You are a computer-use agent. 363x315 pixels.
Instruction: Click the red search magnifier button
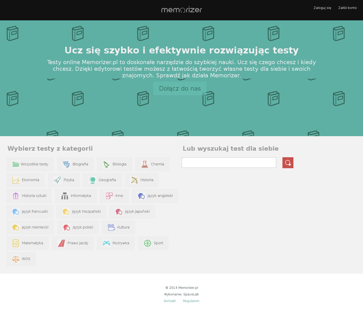(x=288, y=163)
